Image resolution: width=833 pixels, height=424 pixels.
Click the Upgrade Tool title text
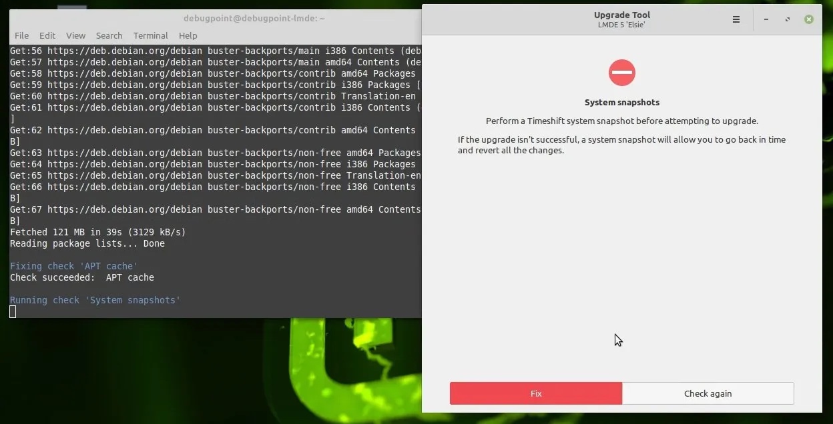pos(621,15)
